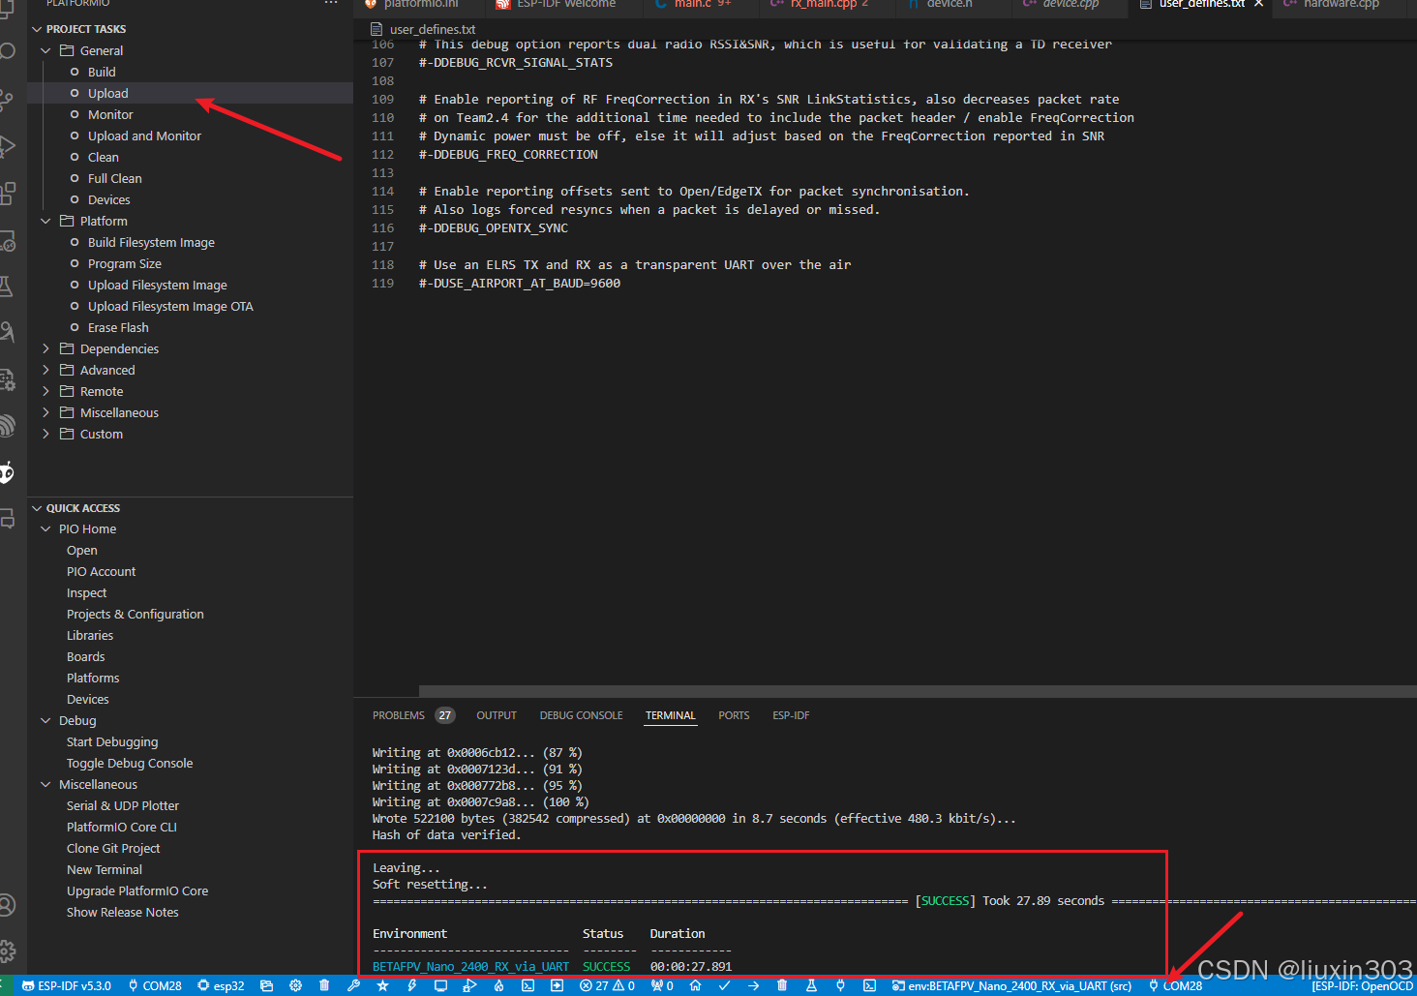Open the hardware.cpp editor tab
The height and width of the screenshot is (996, 1417).
1341,4
